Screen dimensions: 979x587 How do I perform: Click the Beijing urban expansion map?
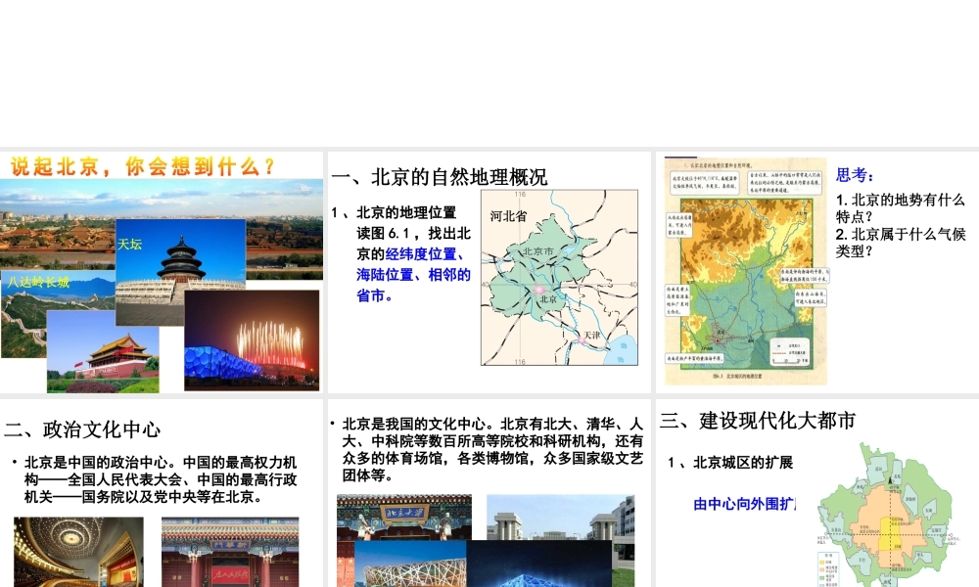tap(887, 515)
